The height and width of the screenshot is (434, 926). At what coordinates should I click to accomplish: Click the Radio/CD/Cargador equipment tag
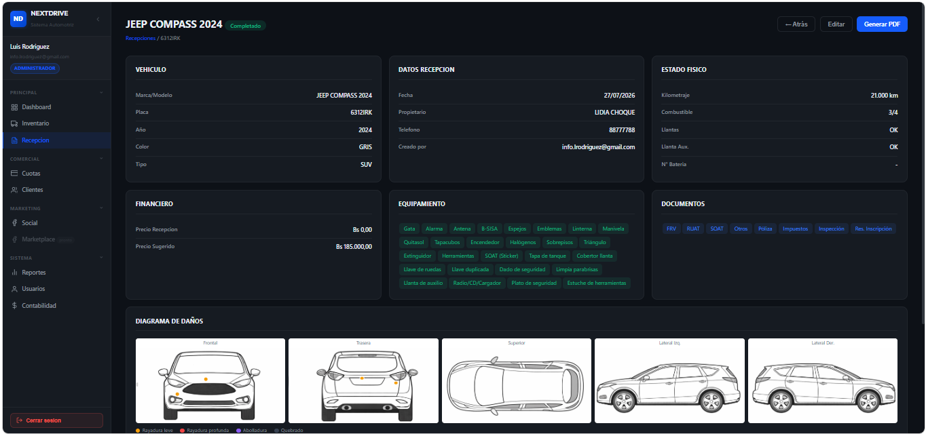coord(477,283)
